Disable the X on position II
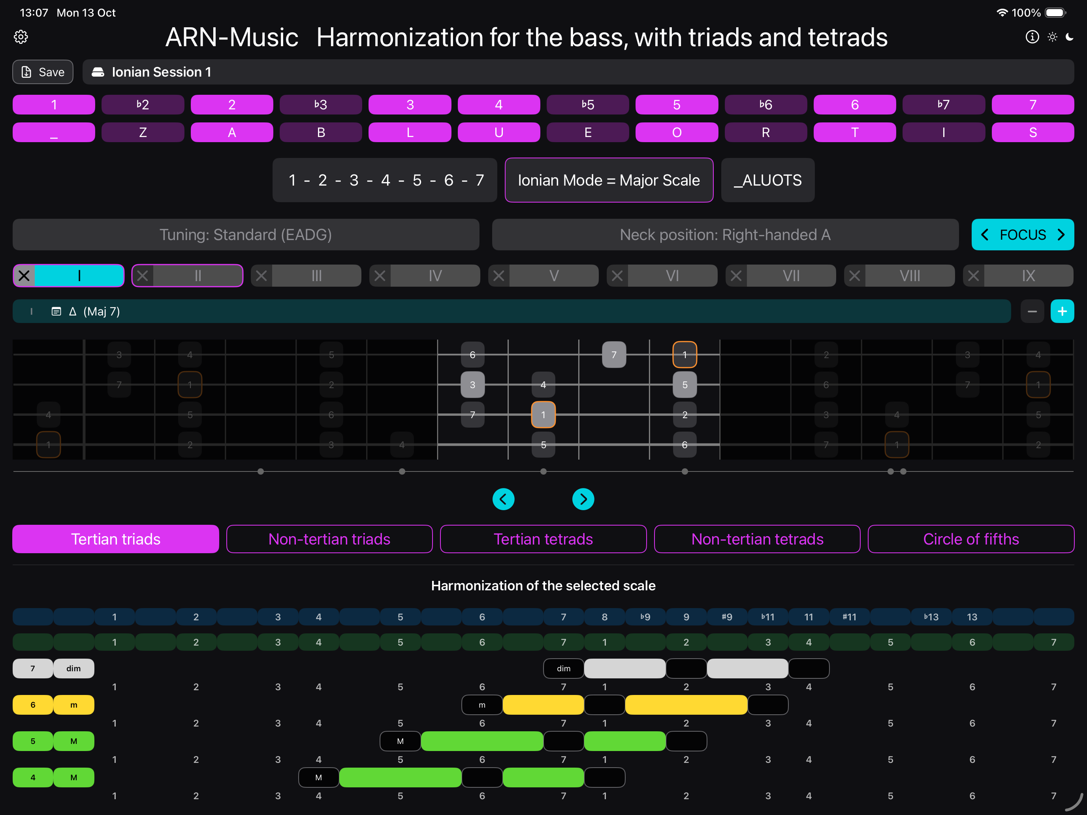This screenshot has height=815, width=1087. tap(143, 276)
